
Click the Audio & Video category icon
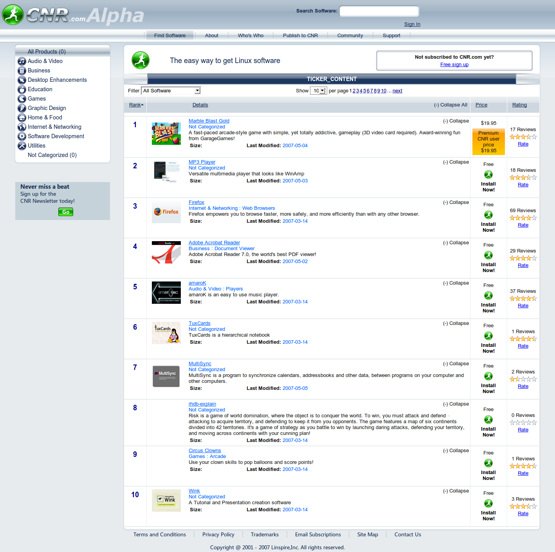point(22,61)
